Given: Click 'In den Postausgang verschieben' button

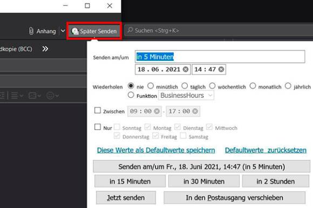Looking at the screenshot, I should (x=235, y=198).
